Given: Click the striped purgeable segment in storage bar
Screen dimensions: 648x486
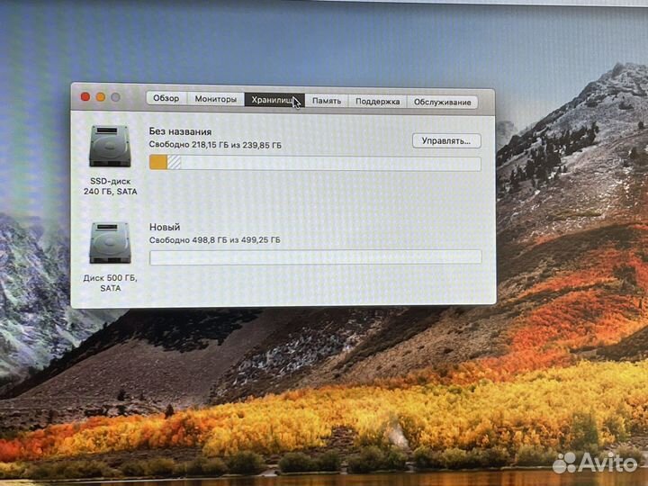Looking at the screenshot, I should (x=174, y=162).
